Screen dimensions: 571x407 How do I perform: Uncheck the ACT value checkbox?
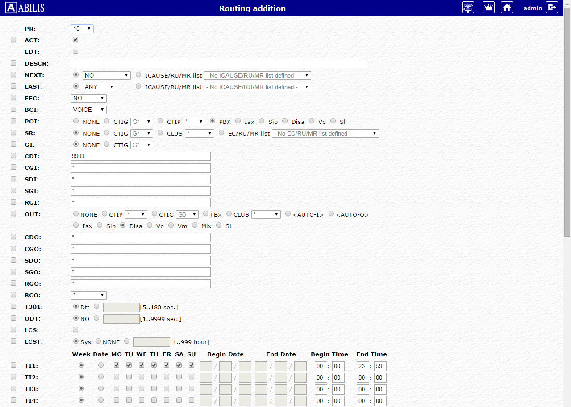[x=75, y=40]
